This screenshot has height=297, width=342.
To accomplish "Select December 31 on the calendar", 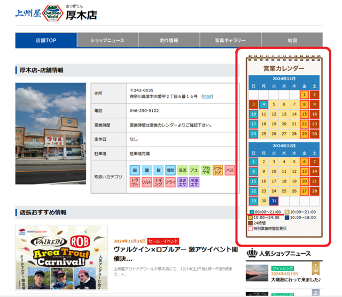I will [274, 201].
